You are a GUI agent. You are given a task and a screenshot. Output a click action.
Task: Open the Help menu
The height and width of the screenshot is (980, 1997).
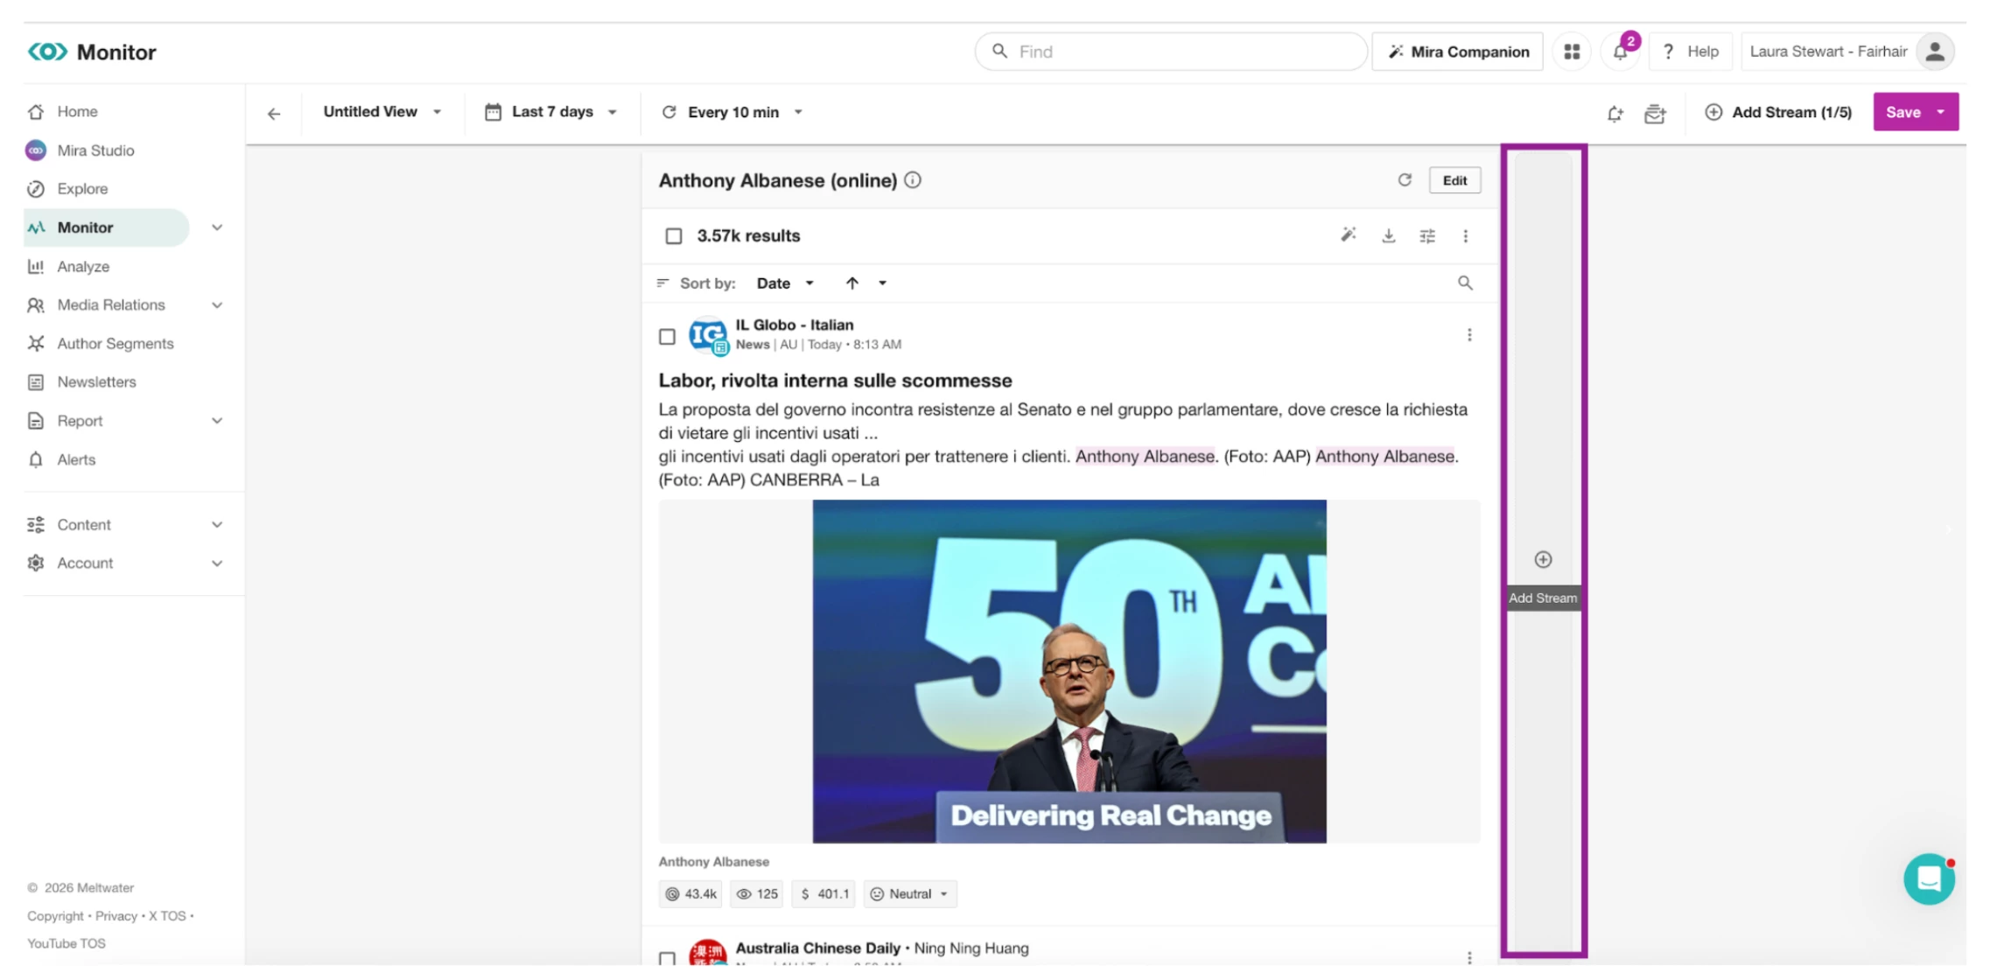(x=1690, y=52)
